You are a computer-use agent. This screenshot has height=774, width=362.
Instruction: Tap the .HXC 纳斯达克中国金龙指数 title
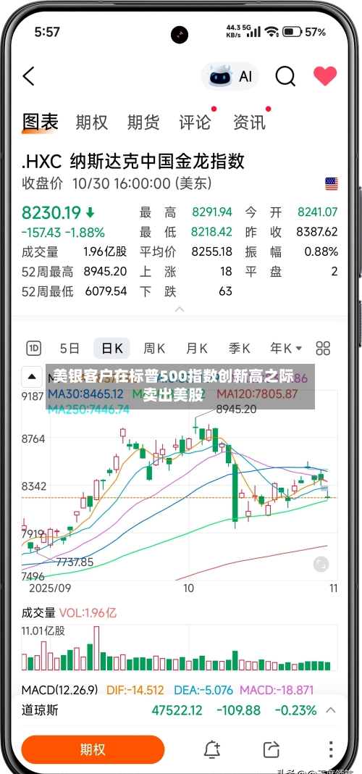133,162
